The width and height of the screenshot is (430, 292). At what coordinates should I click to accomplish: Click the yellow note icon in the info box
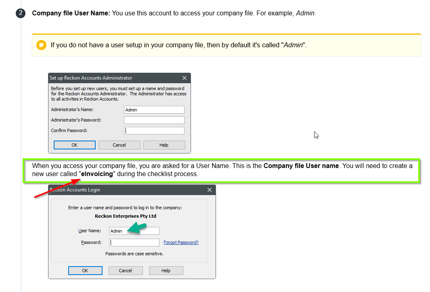pos(42,45)
